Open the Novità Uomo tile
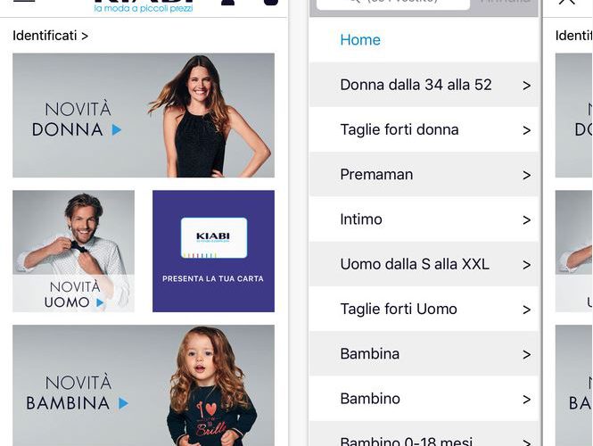The image size is (593, 446). (73, 252)
